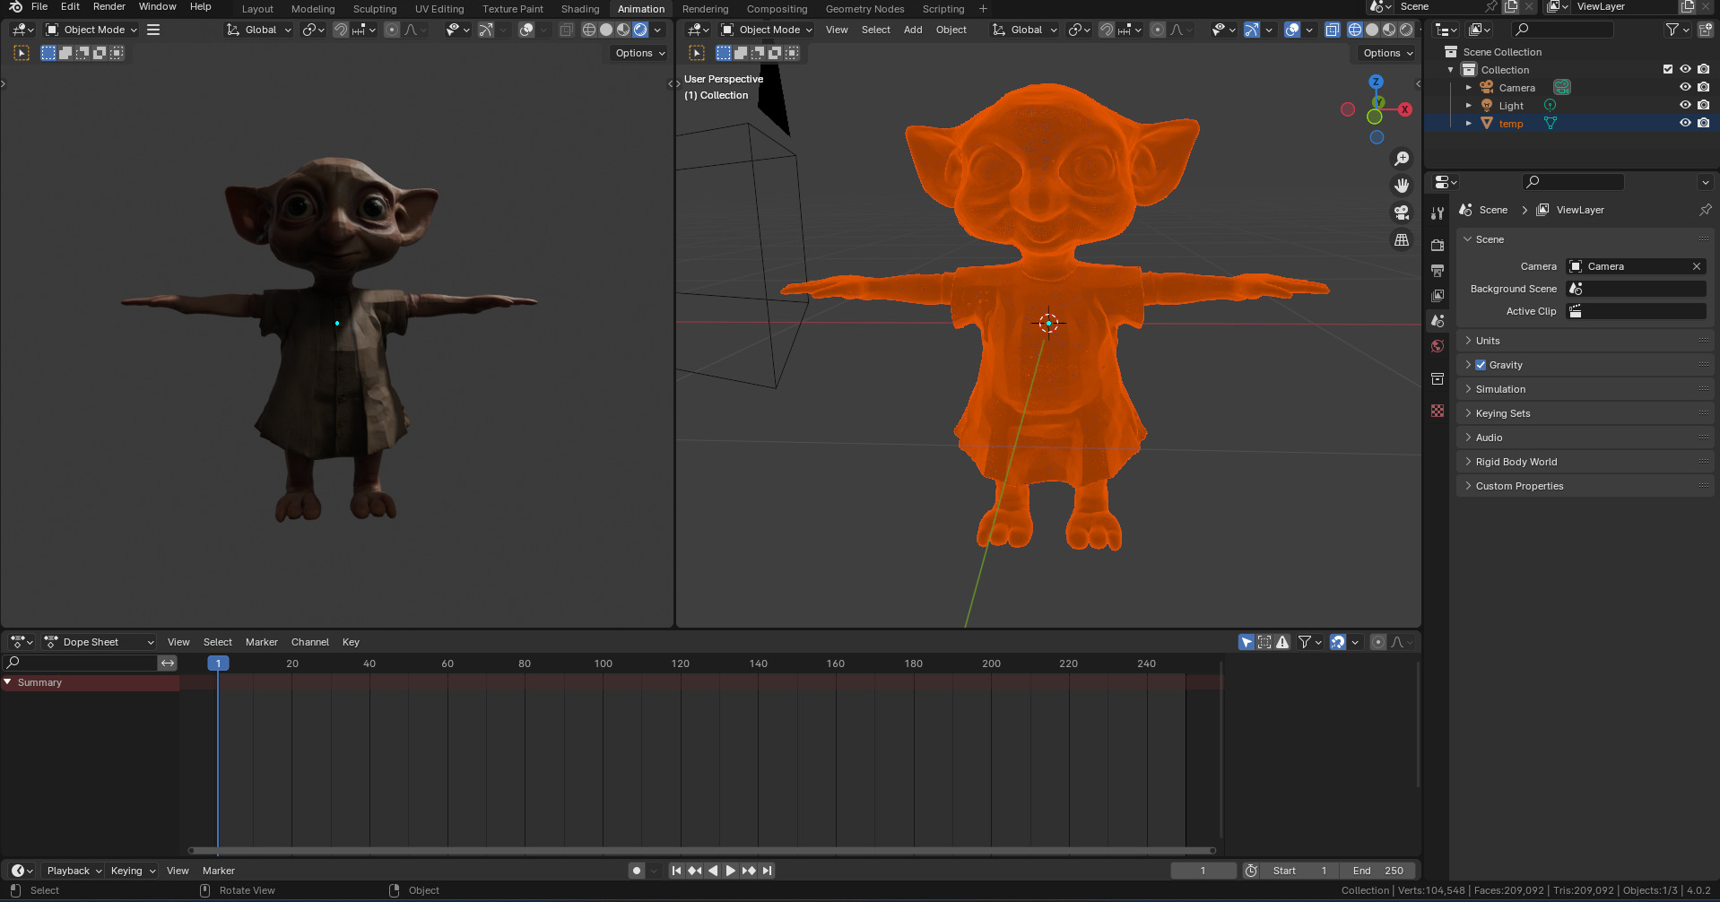Expand the Keying Sets panel
1720x902 pixels.
pos(1585,413)
